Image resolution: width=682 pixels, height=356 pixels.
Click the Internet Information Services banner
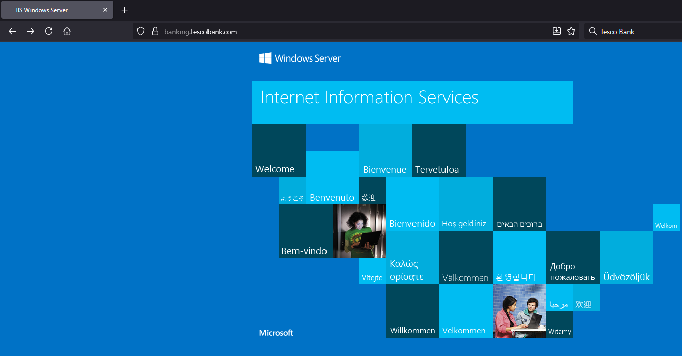pyautogui.click(x=412, y=102)
